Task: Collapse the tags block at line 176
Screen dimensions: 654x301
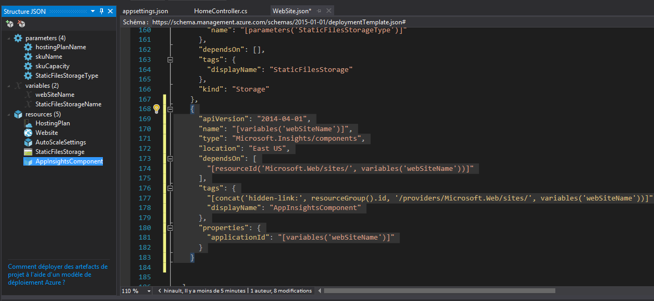Action: 170,188
